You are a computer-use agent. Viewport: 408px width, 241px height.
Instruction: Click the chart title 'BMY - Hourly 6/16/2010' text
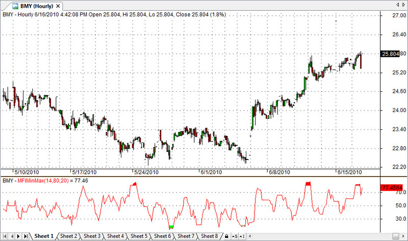[x=31, y=15]
